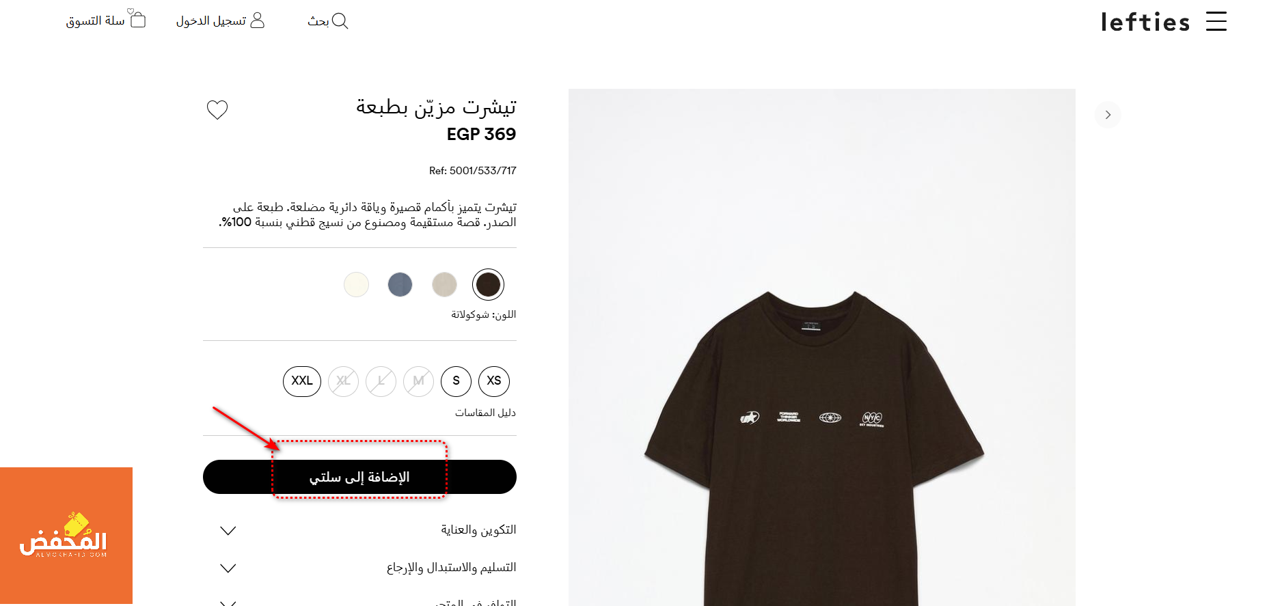Viewport: 1282px width, 606px height.
Task: Choose the blue color swatch
Action: tap(400, 284)
